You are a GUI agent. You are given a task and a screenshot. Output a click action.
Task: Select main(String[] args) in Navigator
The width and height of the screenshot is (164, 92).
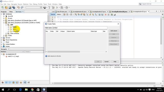13,56
